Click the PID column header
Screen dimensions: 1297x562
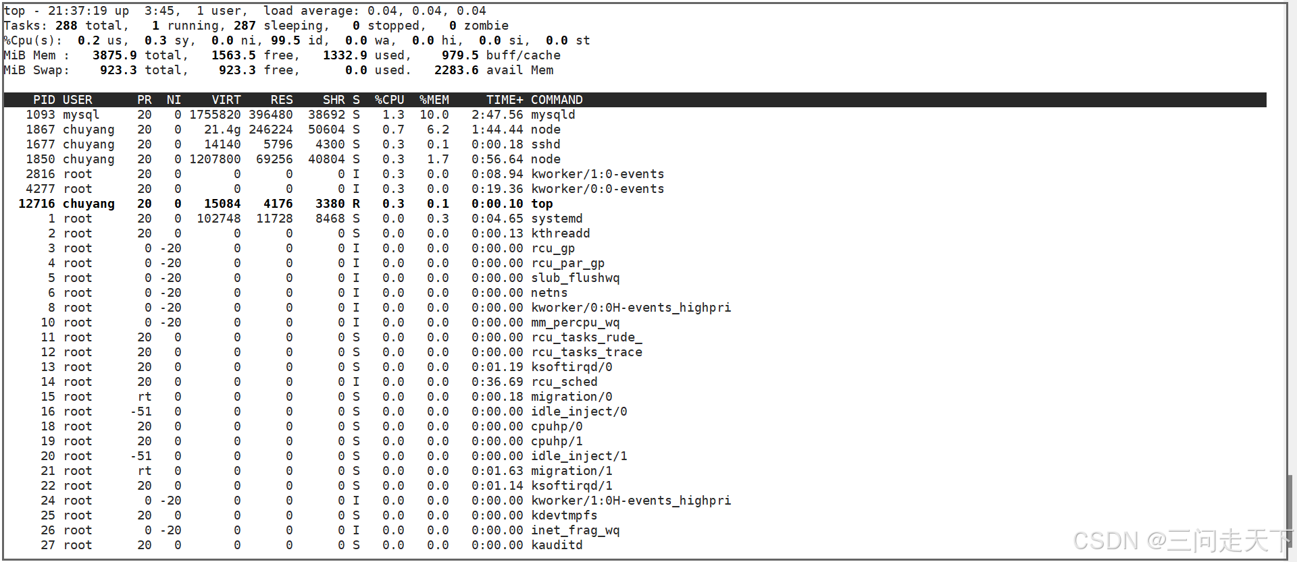pyautogui.click(x=44, y=100)
